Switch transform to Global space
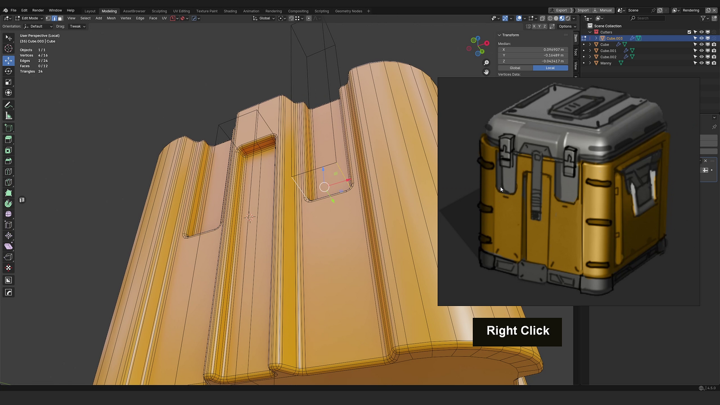720x405 pixels. tap(515, 68)
